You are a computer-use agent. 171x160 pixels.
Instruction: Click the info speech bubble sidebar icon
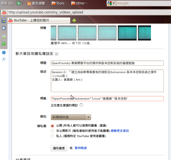coord(4,59)
